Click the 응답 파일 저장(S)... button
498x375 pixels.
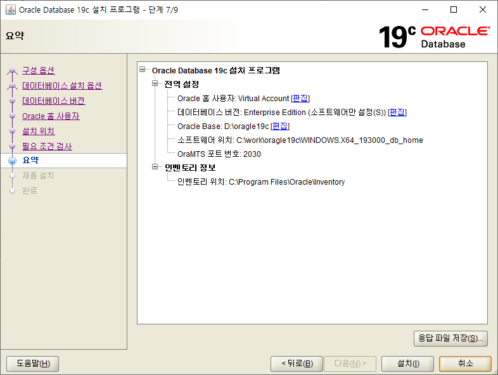450,338
